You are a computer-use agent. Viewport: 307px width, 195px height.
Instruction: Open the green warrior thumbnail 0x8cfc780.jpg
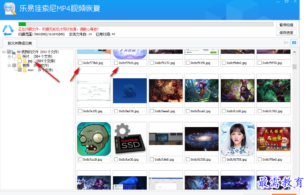pyautogui.click(x=273, y=91)
